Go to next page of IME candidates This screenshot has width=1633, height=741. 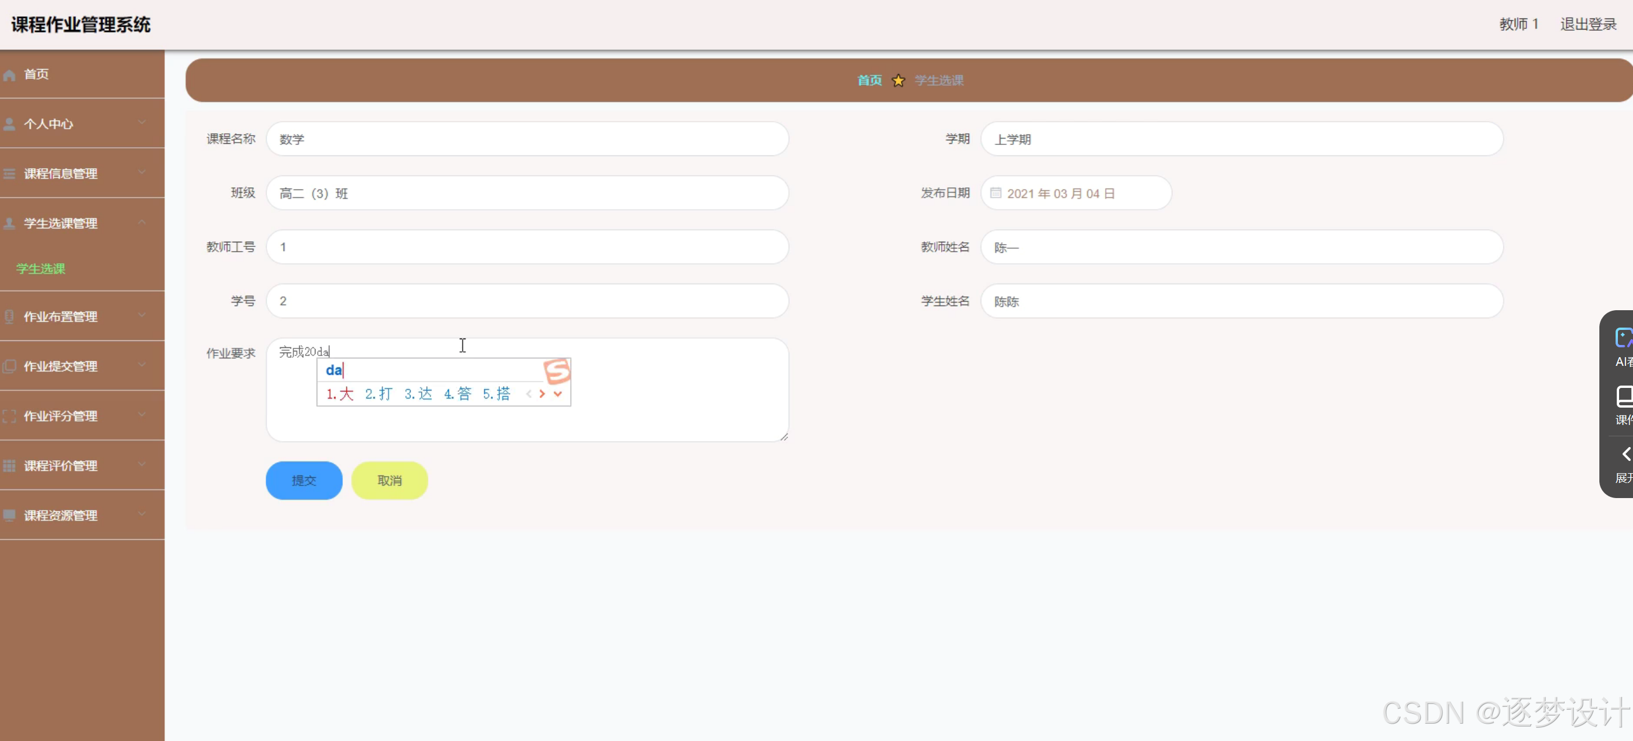(542, 394)
